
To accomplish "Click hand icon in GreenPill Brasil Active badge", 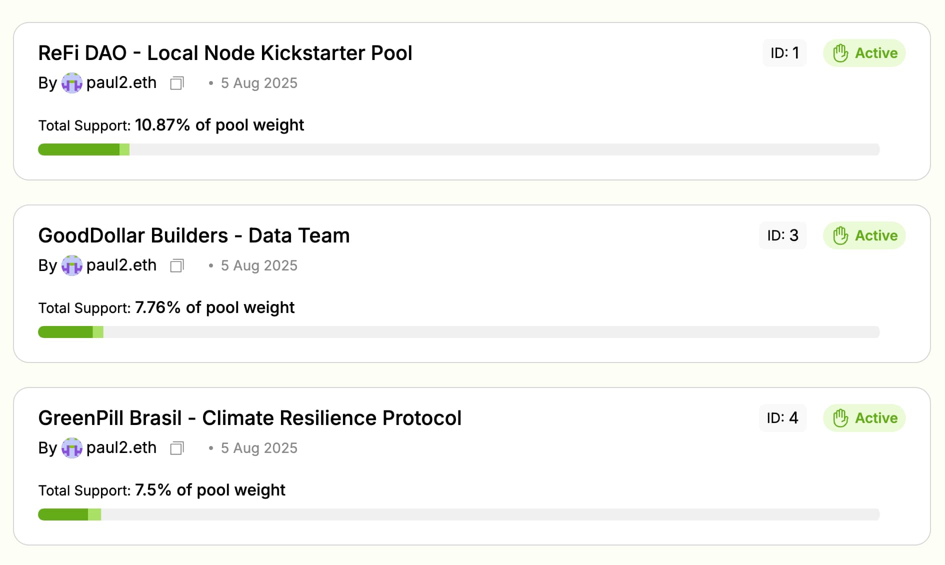I will (x=840, y=418).
